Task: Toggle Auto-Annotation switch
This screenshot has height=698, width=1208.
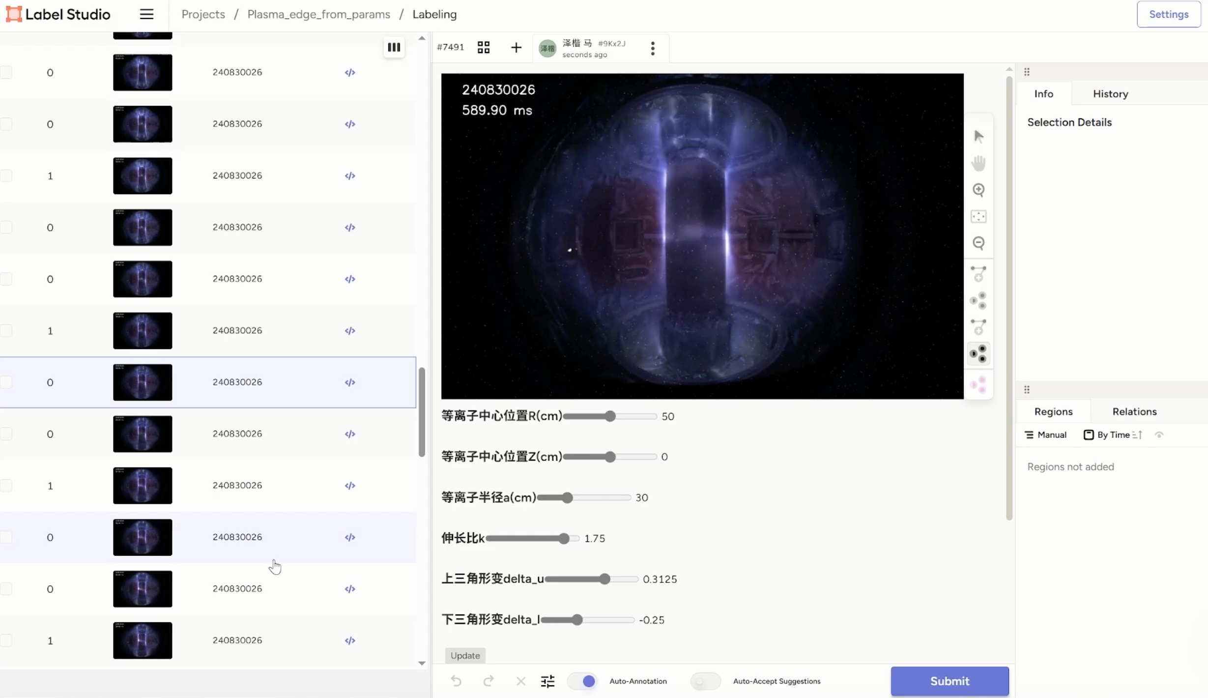Action: pyautogui.click(x=582, y=681)
